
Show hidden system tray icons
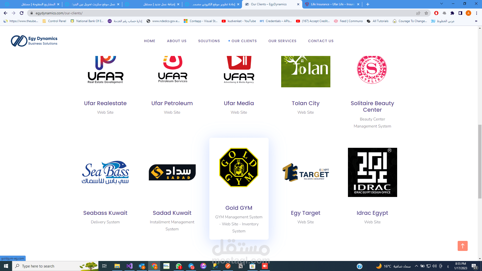pyautogui.click(x=416, y=266)
